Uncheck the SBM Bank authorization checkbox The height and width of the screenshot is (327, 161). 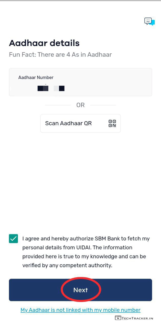[13, 239]
